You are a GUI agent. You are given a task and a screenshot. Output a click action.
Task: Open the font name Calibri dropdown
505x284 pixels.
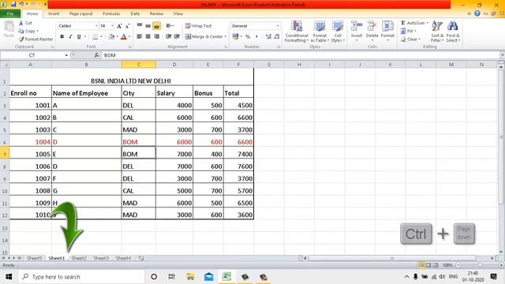coord(96,26)
